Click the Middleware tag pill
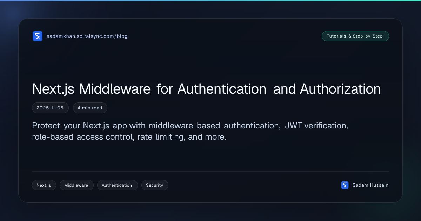The width and height of the screenshot is (421, 221). pyautogui.click(x=76, y=185)
